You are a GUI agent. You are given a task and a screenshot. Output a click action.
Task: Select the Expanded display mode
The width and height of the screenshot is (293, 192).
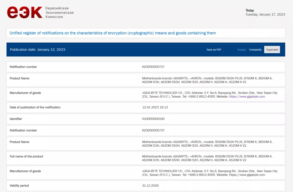pos(272,50)
